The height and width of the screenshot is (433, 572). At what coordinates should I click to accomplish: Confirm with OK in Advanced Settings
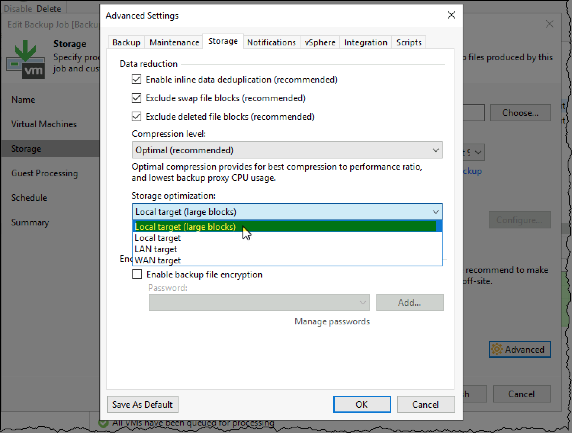coord(362,404)
